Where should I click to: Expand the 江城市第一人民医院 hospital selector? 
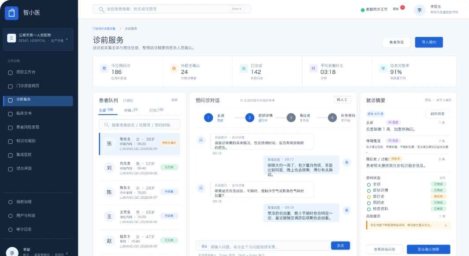pos(38,40)
